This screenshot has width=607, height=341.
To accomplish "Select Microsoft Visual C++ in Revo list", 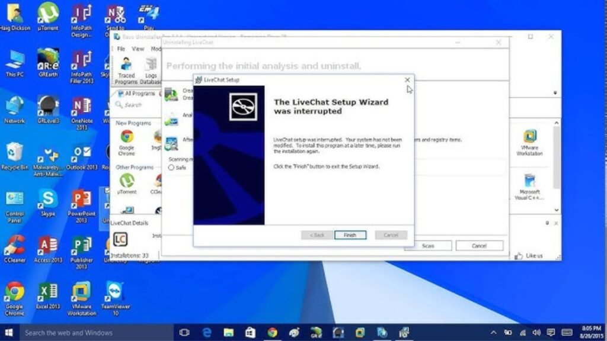I will pyautogui.click(x=529, y=187).
